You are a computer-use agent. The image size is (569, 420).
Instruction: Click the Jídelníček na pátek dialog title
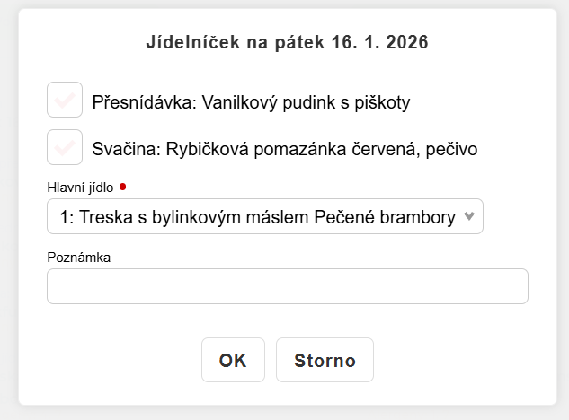click(x=287, y=42)
